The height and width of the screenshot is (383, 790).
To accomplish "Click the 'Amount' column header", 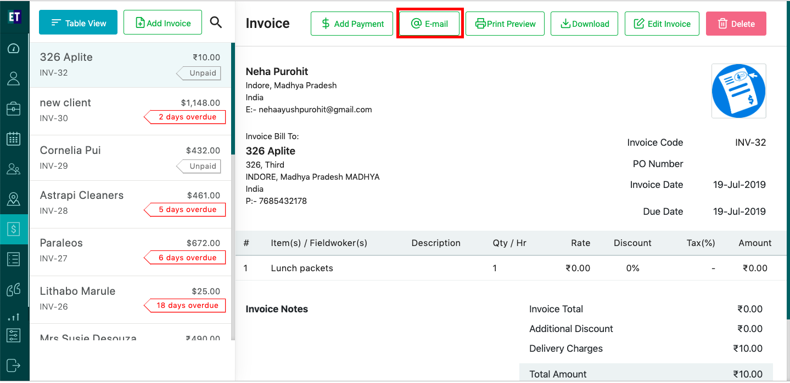I will click(x=755, y=243).
